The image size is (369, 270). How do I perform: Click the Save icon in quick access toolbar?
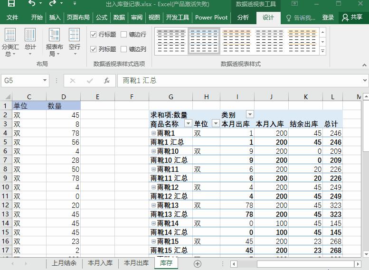point(11,3)
